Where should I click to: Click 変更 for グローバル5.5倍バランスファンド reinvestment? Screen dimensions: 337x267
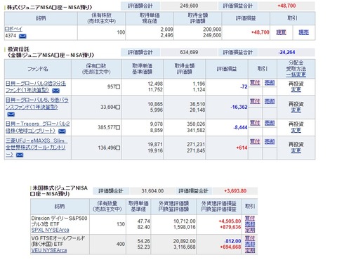[296, 110]
